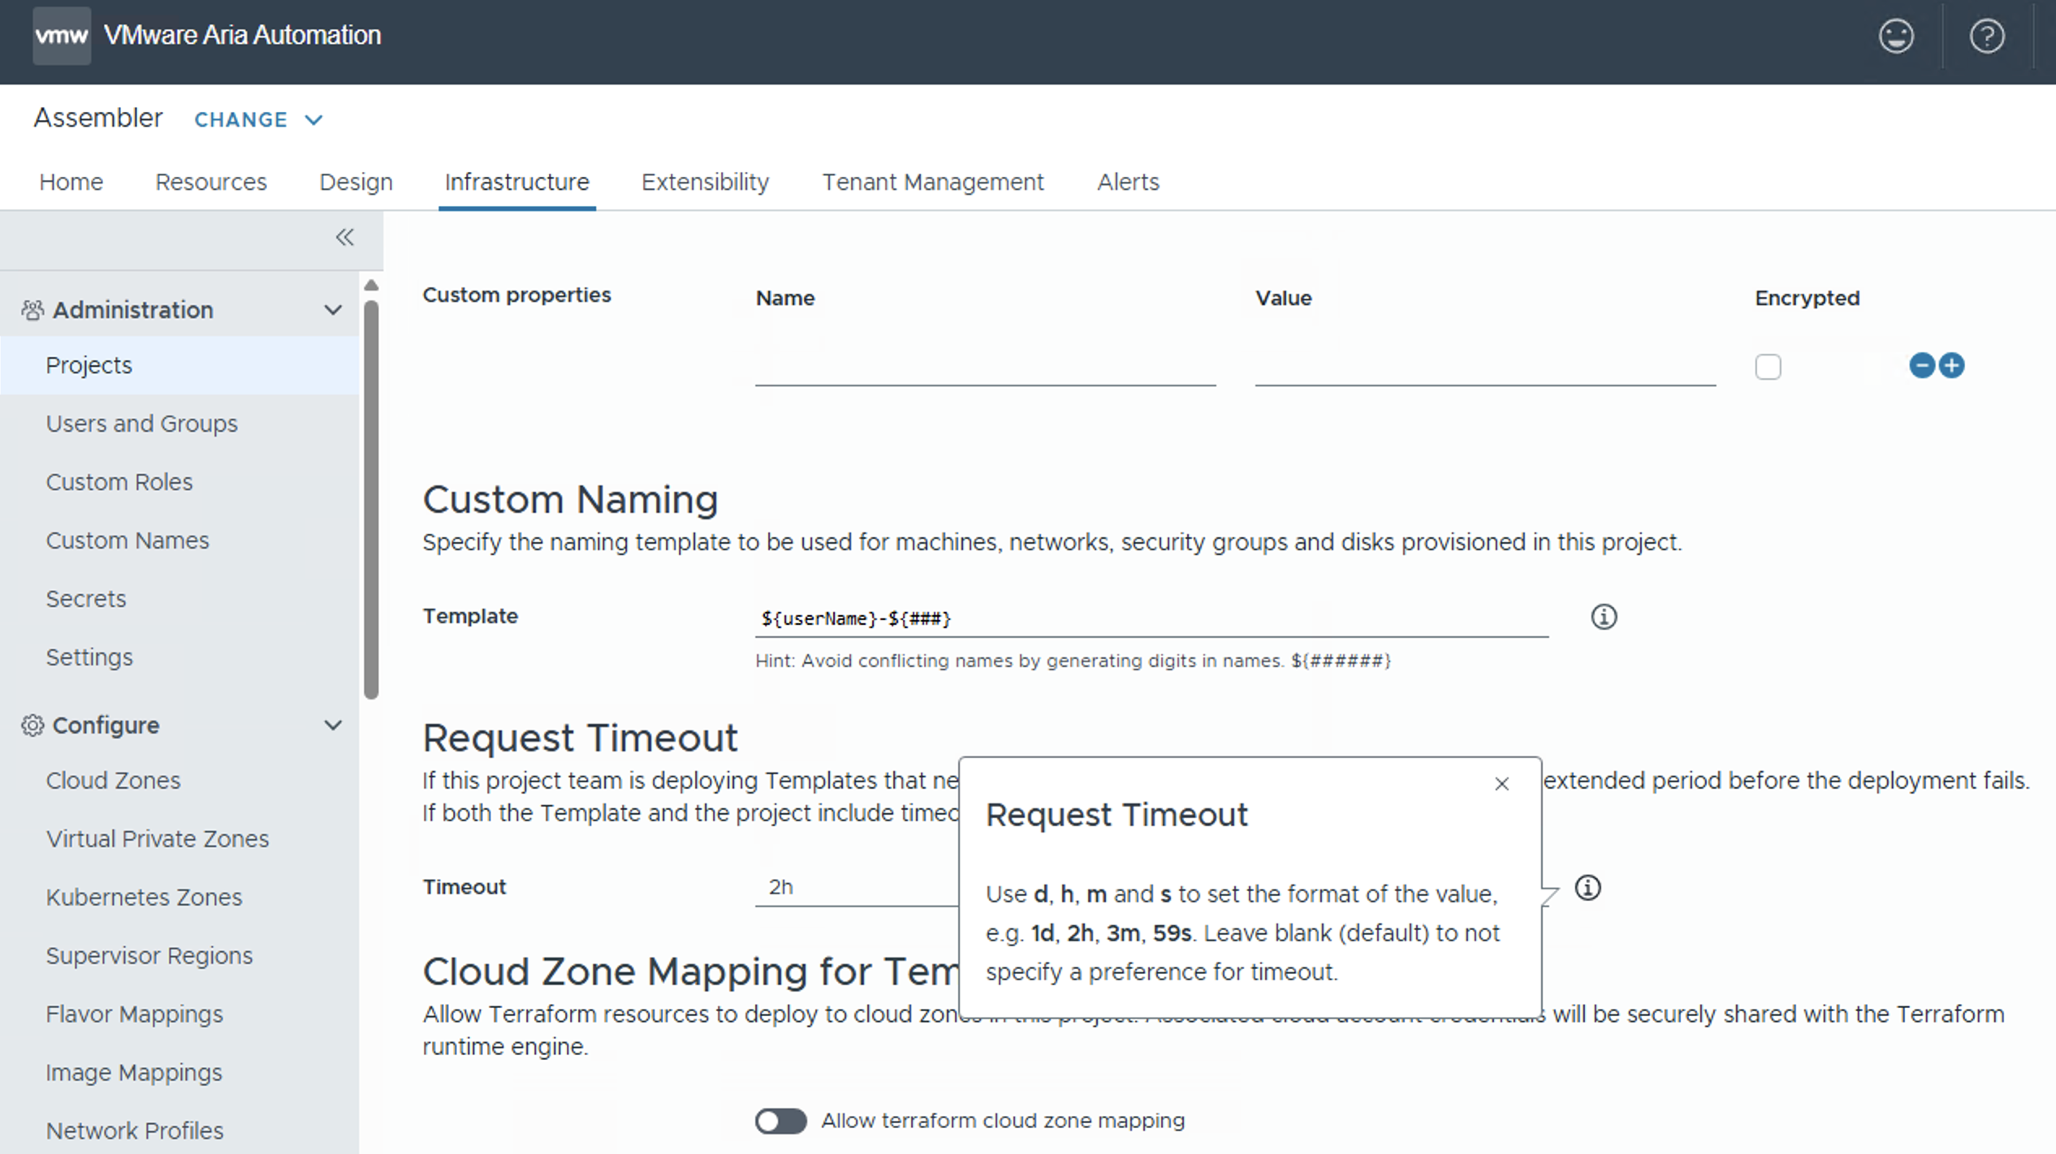Open the Extensibility tab

[x=705, y=182]
